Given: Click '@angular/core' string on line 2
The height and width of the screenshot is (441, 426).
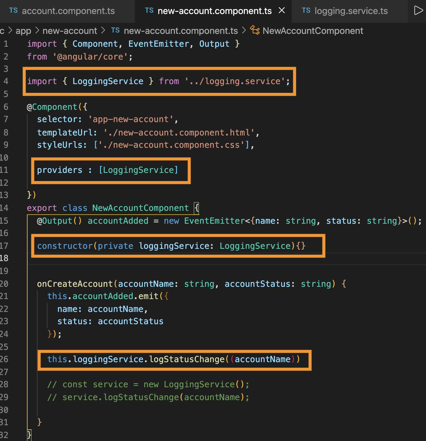Looking at the screenshot, I should [90, 57].
